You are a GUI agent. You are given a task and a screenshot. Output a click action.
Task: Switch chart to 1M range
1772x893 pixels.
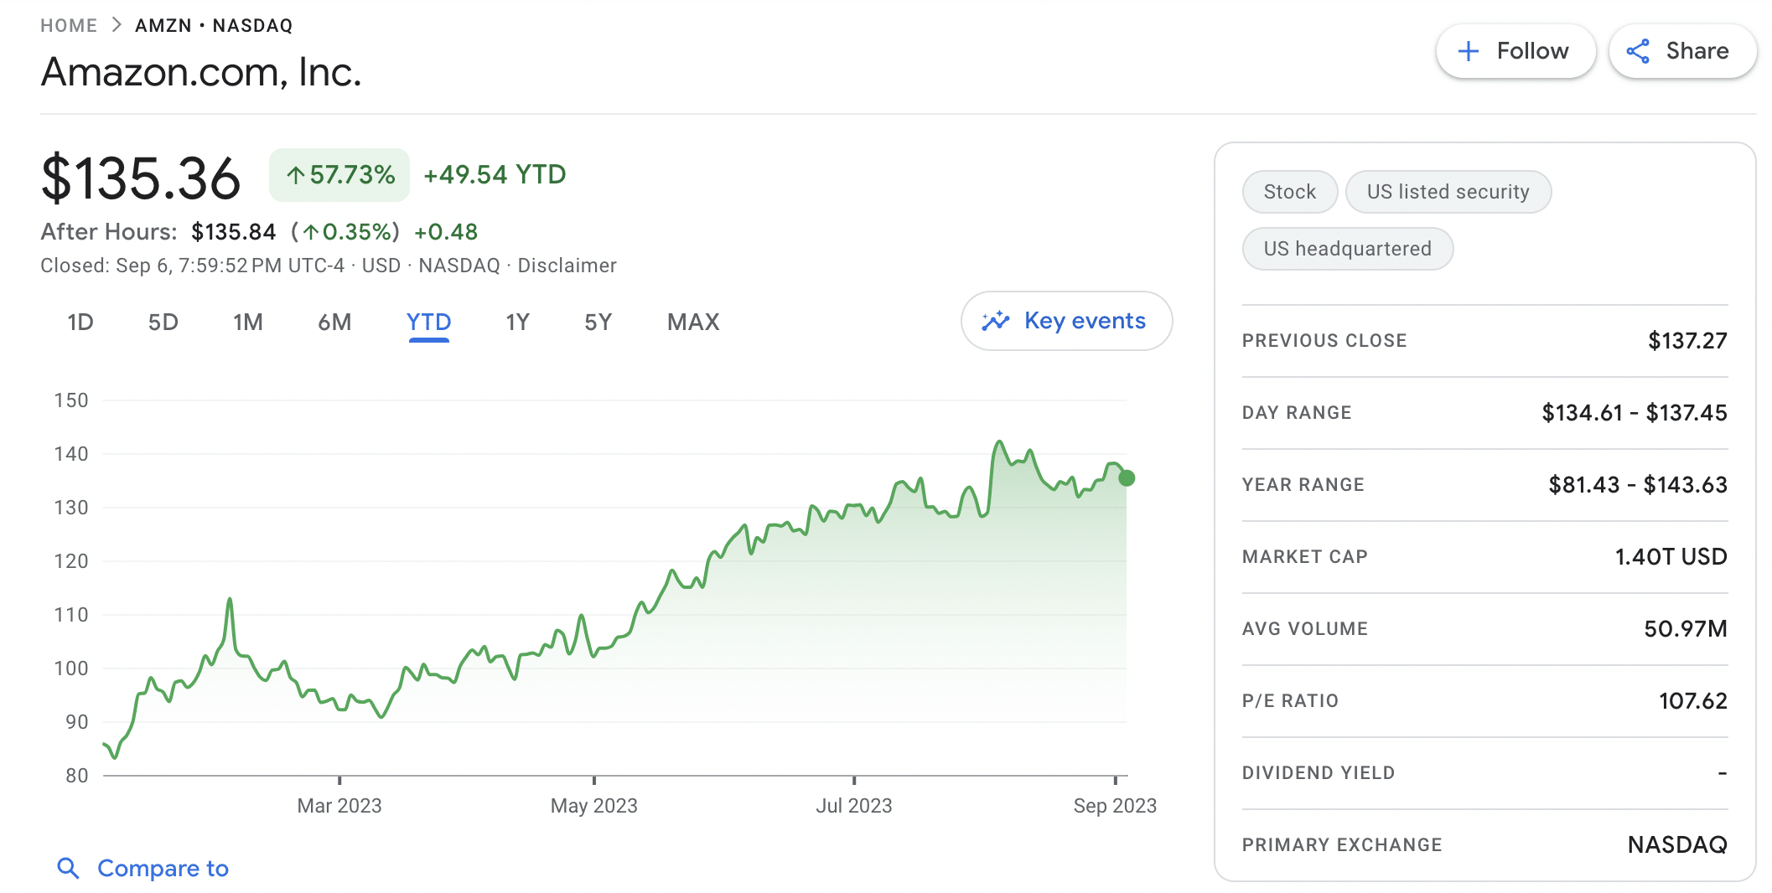coord(248,322)
